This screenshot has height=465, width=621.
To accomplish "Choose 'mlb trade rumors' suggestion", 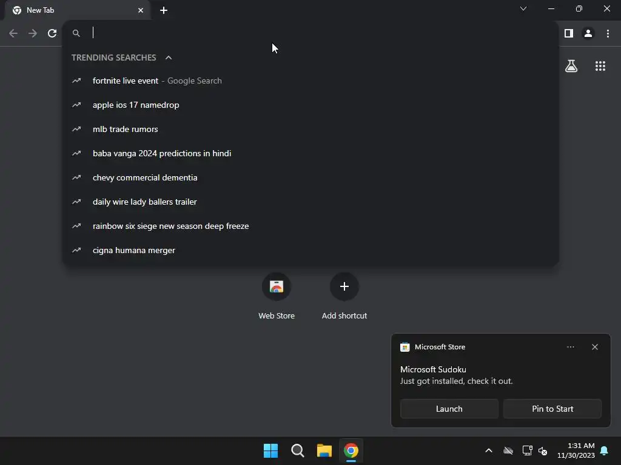I will (311, 130).
